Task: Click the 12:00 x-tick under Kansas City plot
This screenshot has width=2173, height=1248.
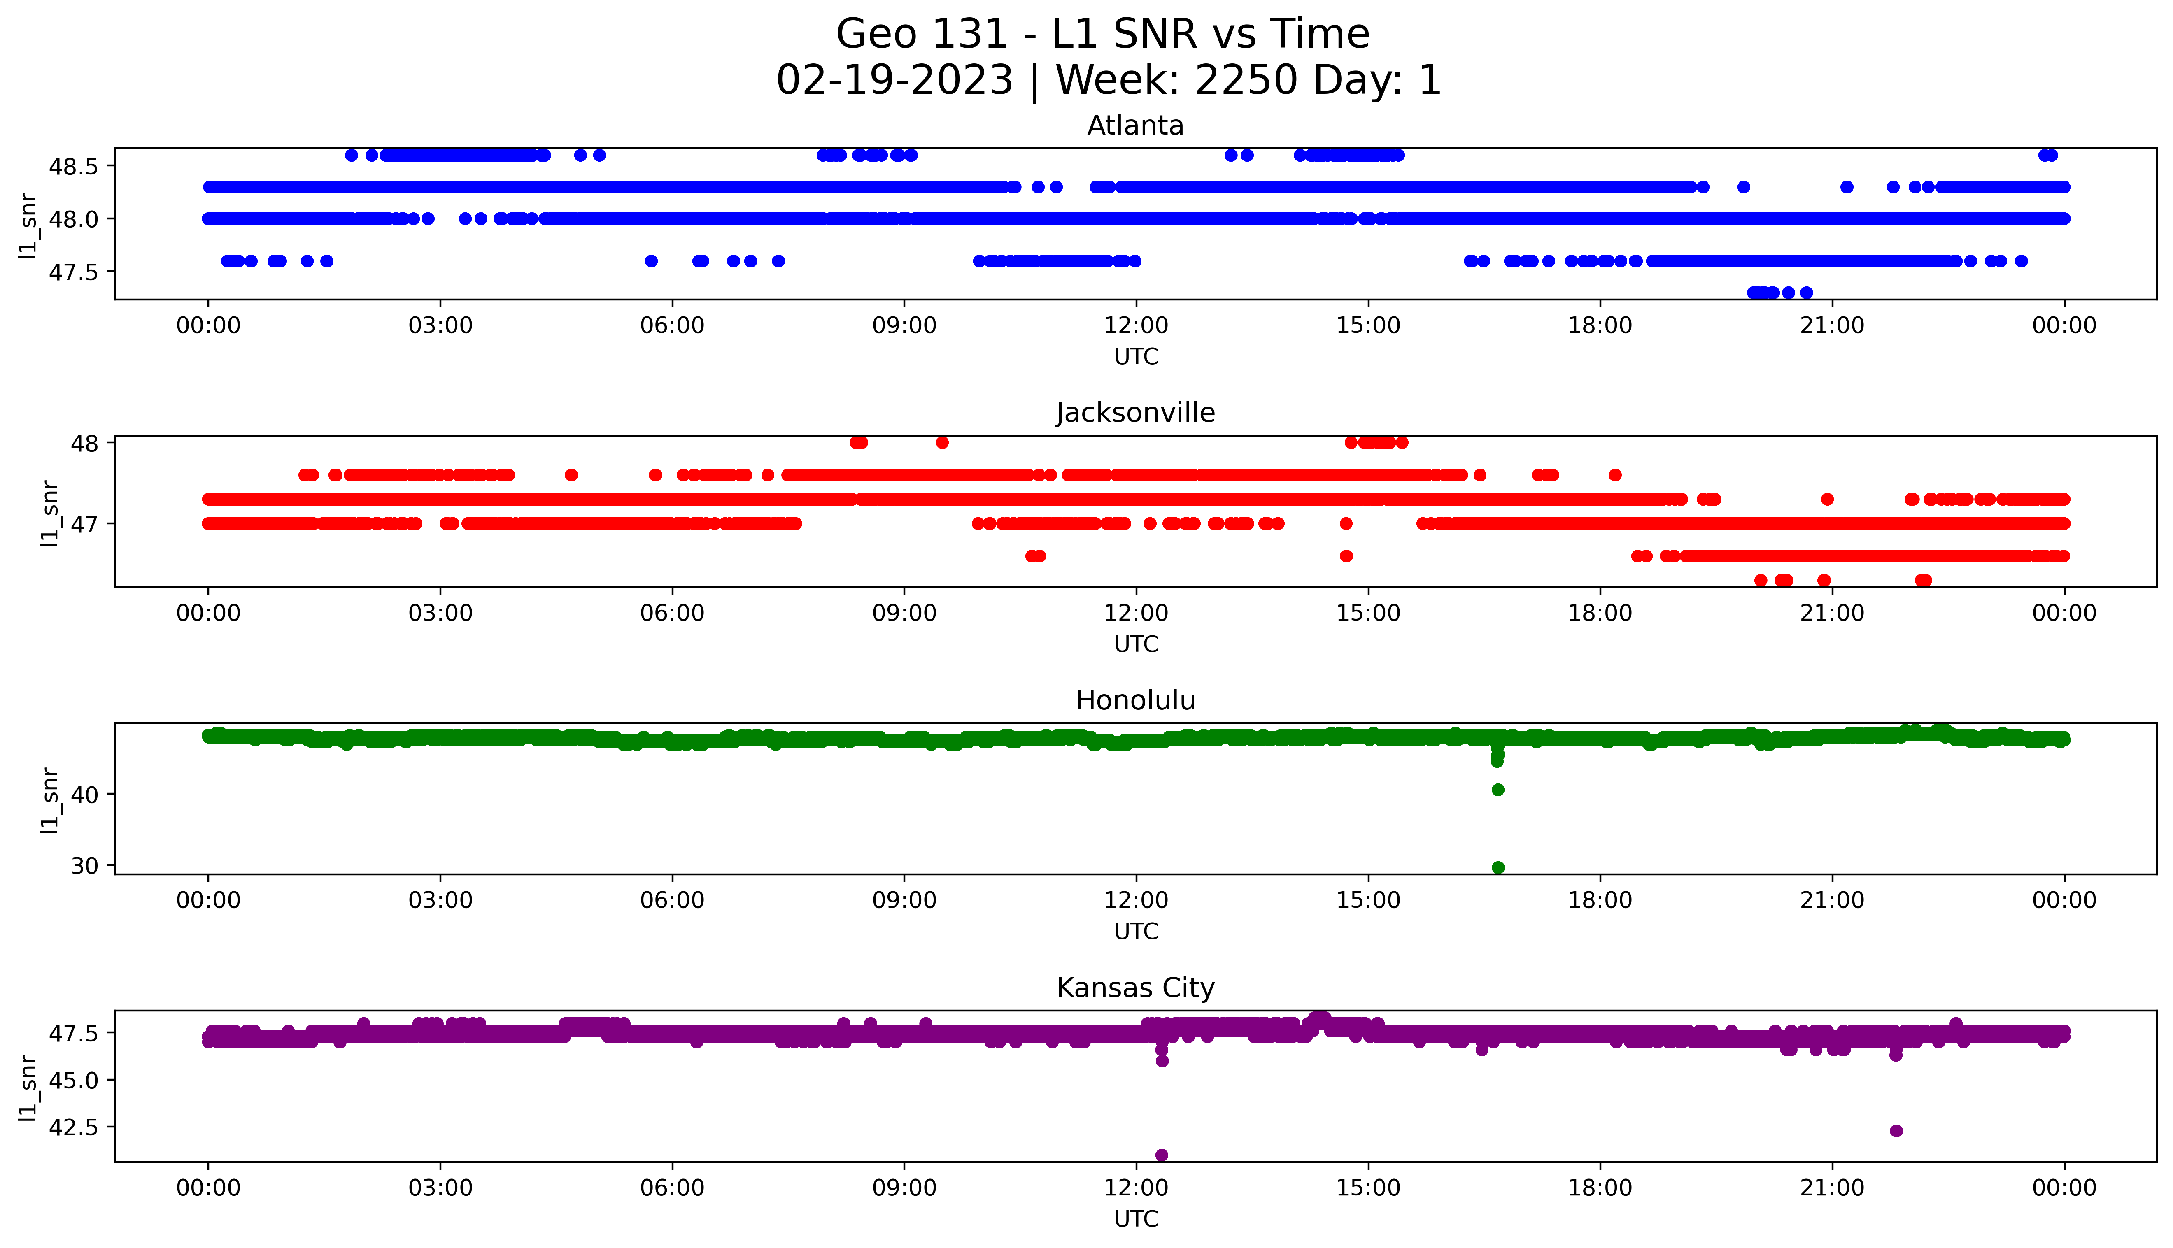Action: click(x=1136, y=1188)
